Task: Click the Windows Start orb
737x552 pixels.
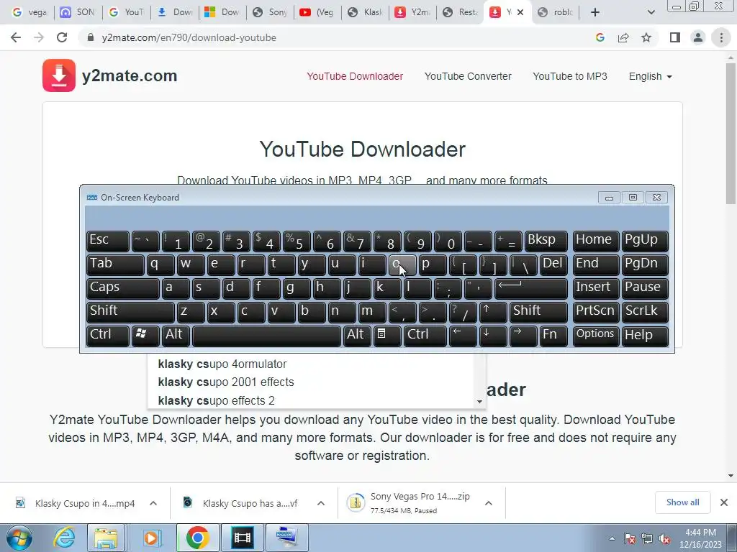Action: pos(19,538)
